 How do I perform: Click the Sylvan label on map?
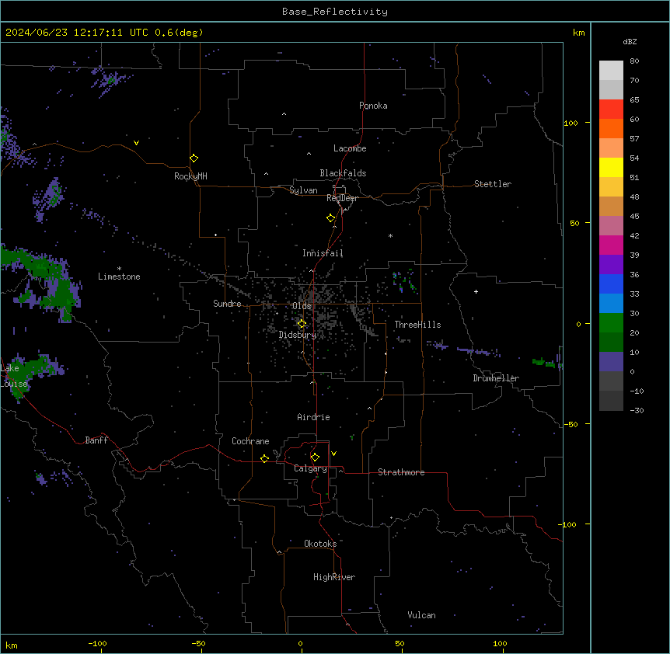303,190
